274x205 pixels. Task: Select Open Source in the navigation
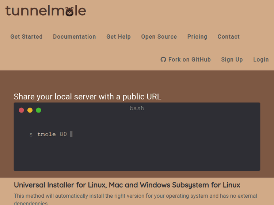(159, 37)
